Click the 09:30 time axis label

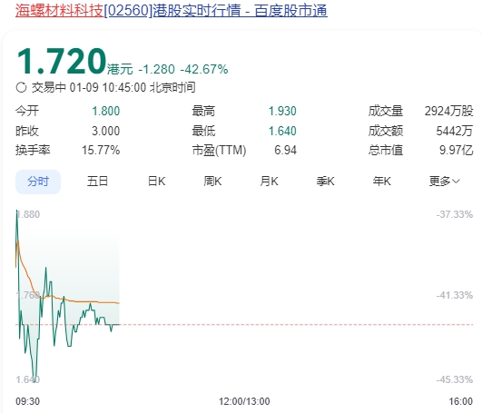point(27,401)
